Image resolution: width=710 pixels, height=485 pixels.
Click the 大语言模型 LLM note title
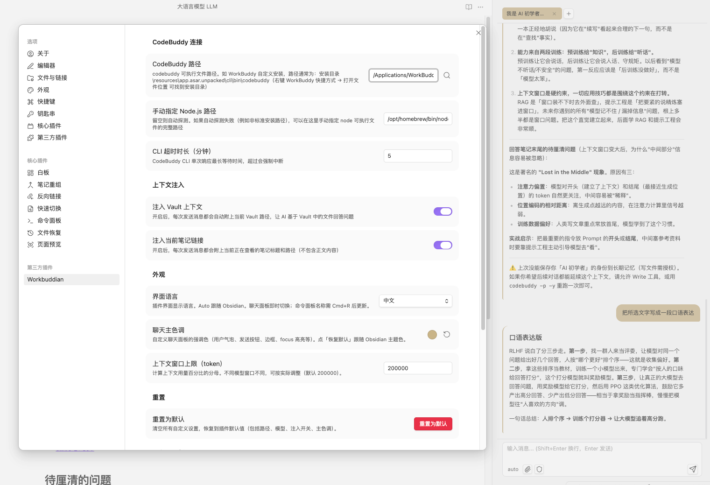tap(197, 7)
